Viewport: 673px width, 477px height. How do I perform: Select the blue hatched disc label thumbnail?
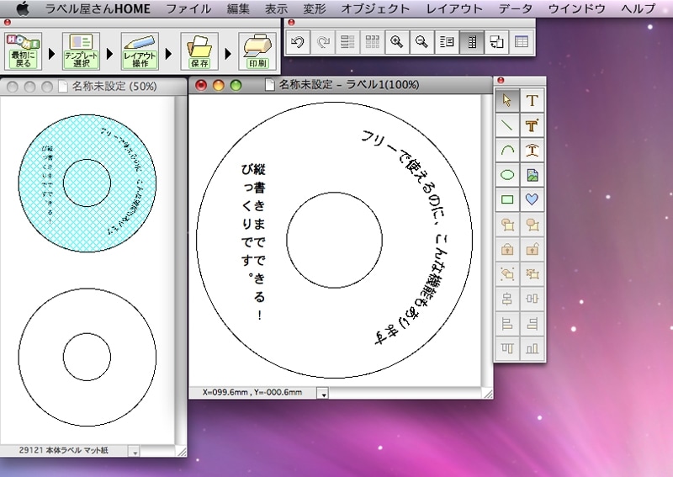pyautogui.click(x=87, y=181)
